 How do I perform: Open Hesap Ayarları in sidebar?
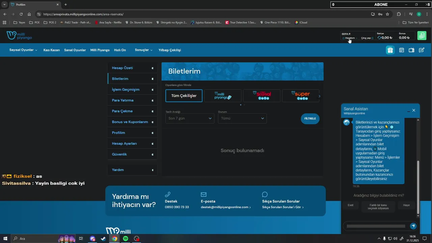tap(132, 143)
